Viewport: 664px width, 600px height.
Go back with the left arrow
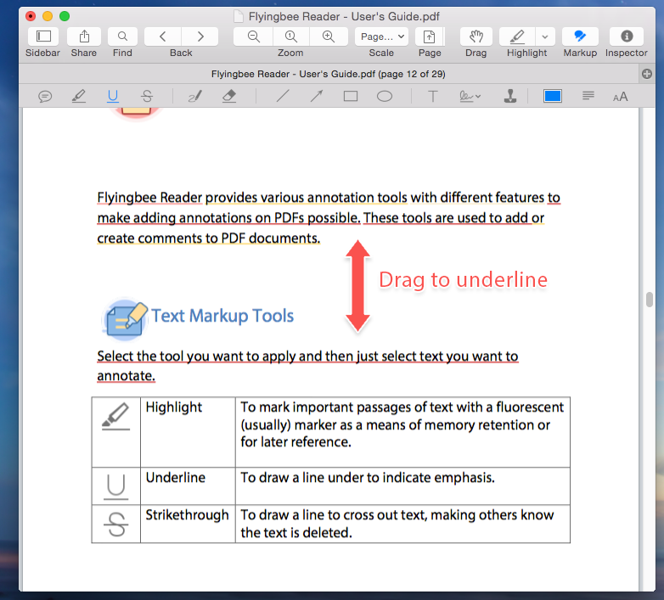tap(163, 36)
